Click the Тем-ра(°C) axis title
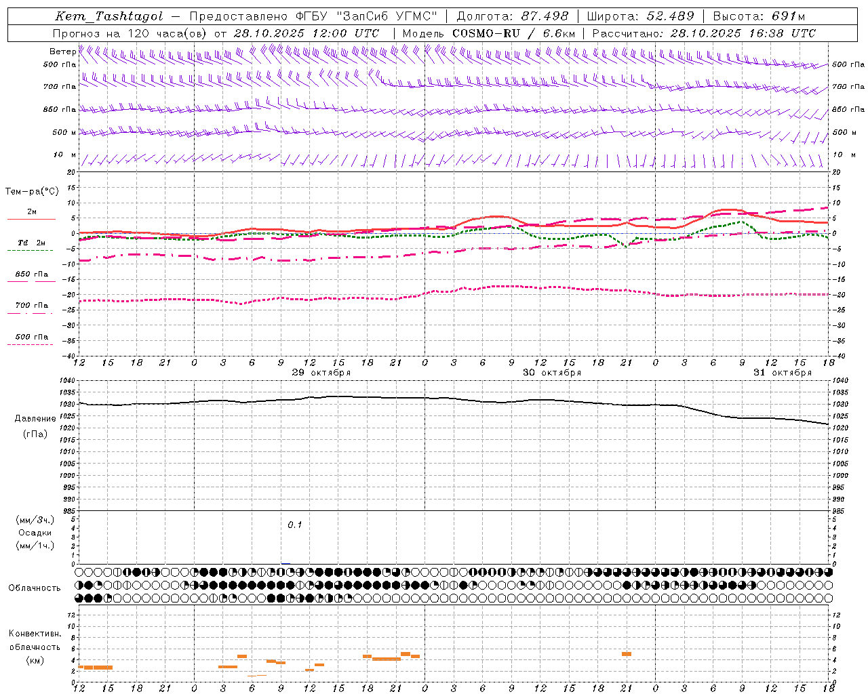Screen dimensions: 868x694 click(x=32, y=192)
